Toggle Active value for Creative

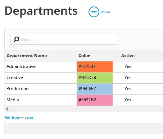pos(128,78)
